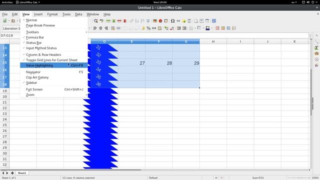Open the Format menu
320x180 pixels.
52,14
